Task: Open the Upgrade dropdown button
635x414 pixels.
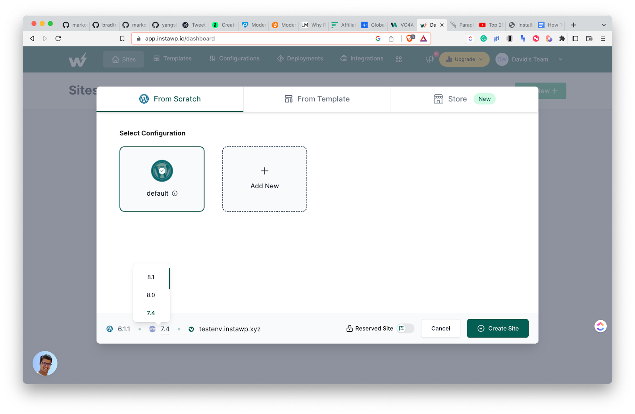Action: [x=464, y=59]
